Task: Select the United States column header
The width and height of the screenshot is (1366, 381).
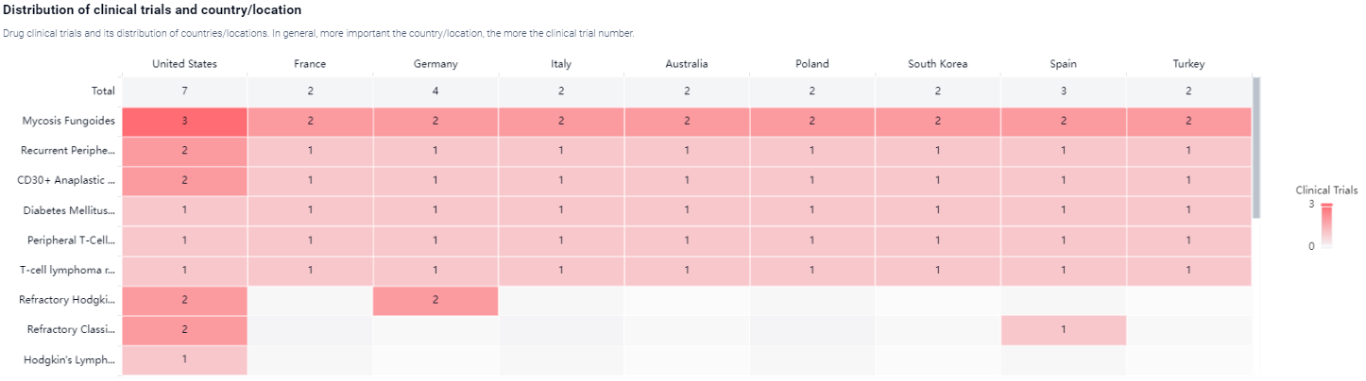Action: [184, 64]
